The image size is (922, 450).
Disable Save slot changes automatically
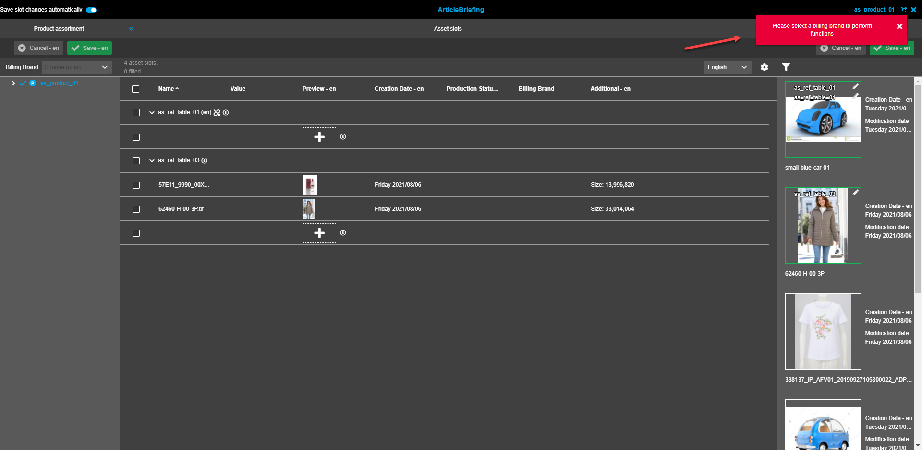[x=91, y=10]
